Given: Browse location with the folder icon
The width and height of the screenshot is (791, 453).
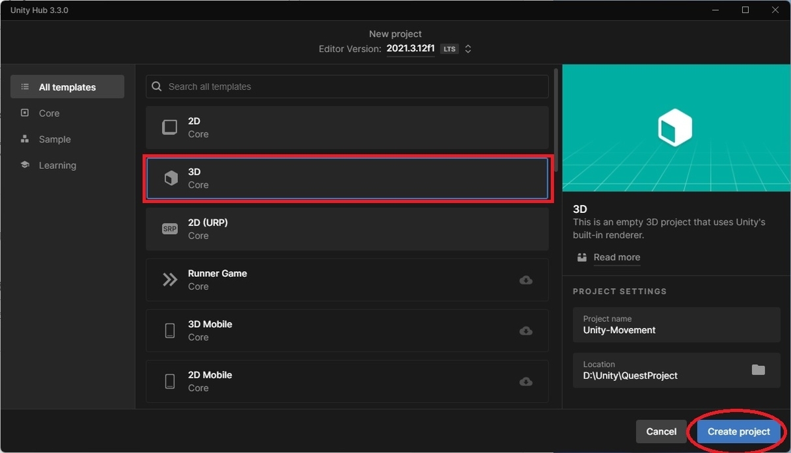Looking at the screenshot, I should (x=759, y=370).
